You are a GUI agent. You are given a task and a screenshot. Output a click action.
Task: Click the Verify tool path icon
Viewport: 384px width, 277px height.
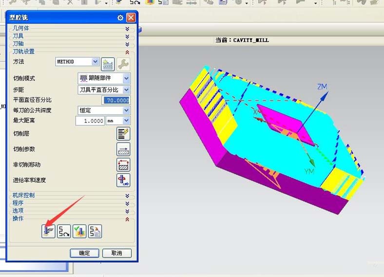tap(79, 231)
